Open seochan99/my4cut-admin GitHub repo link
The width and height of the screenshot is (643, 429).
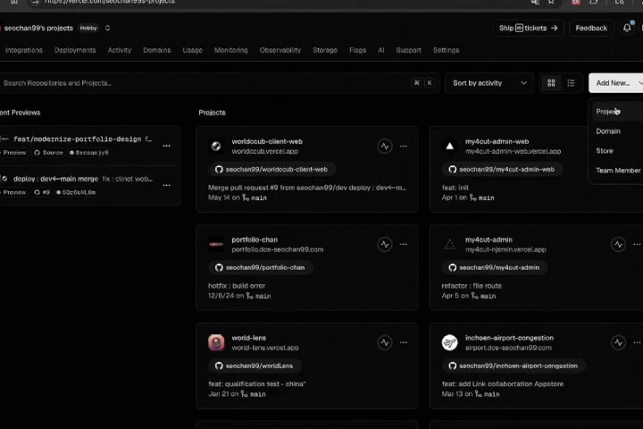(x=495, y=267)
